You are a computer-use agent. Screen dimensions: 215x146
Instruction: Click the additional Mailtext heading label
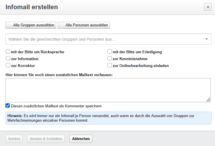[x=59, y=75]
